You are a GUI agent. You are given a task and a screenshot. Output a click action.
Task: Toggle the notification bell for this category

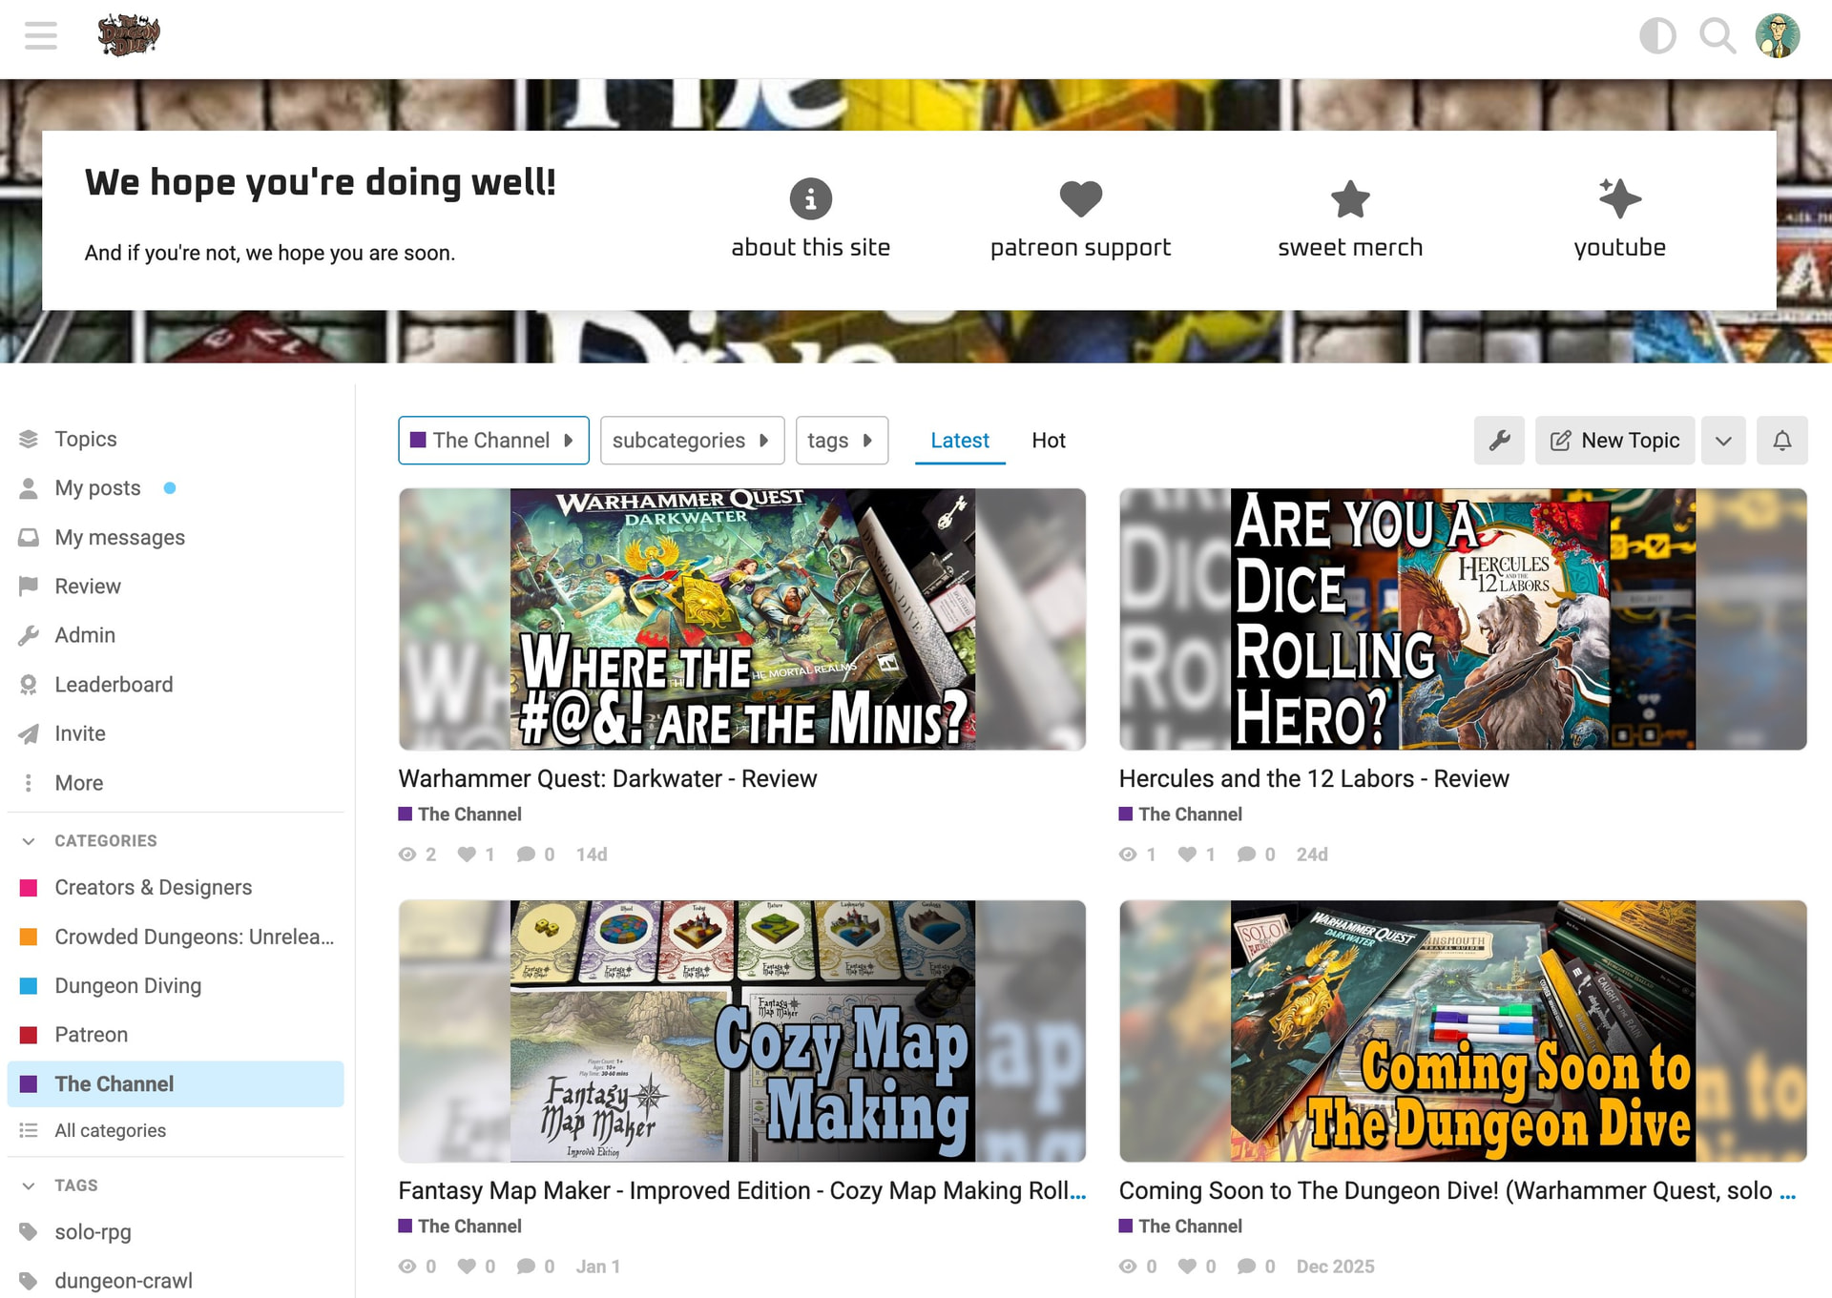[x=1781, y=441]
